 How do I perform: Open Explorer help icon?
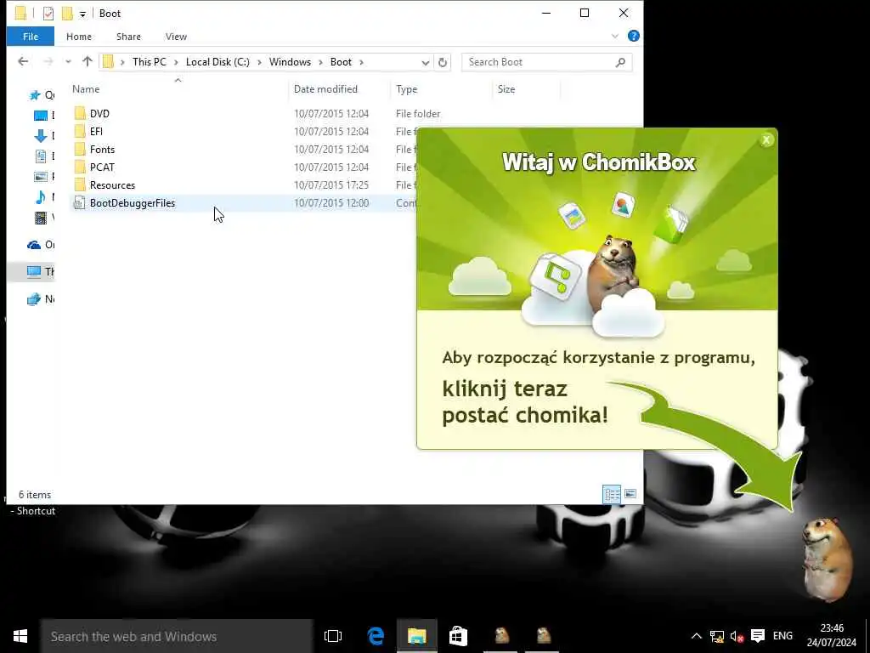(x=633, y=36)
